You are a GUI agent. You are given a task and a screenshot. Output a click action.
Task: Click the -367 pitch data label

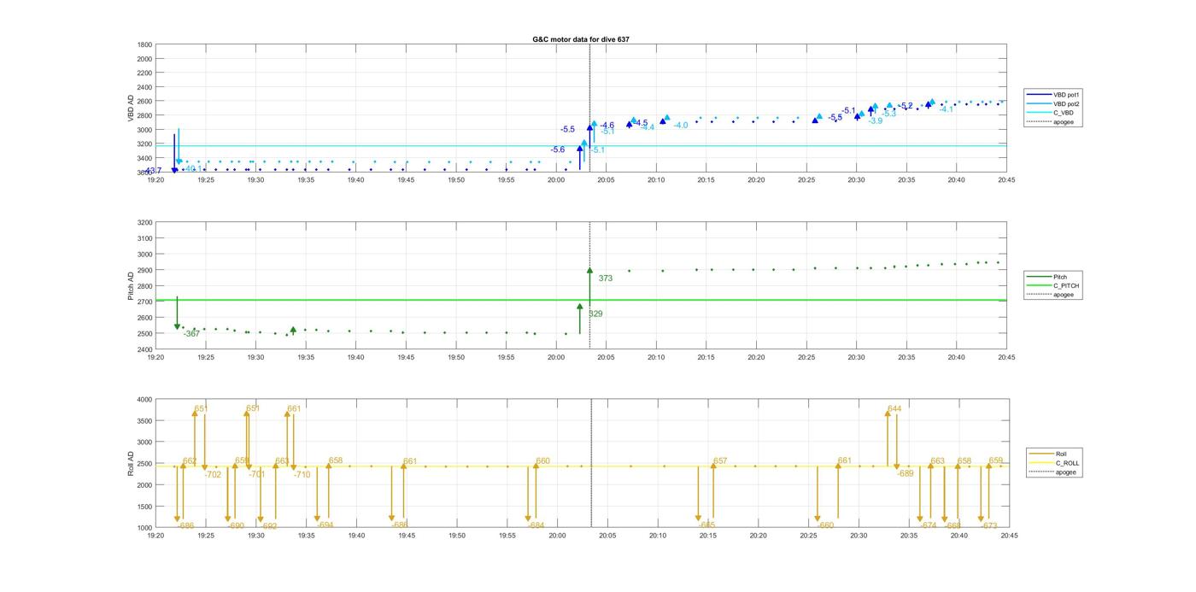pos(191,334)
